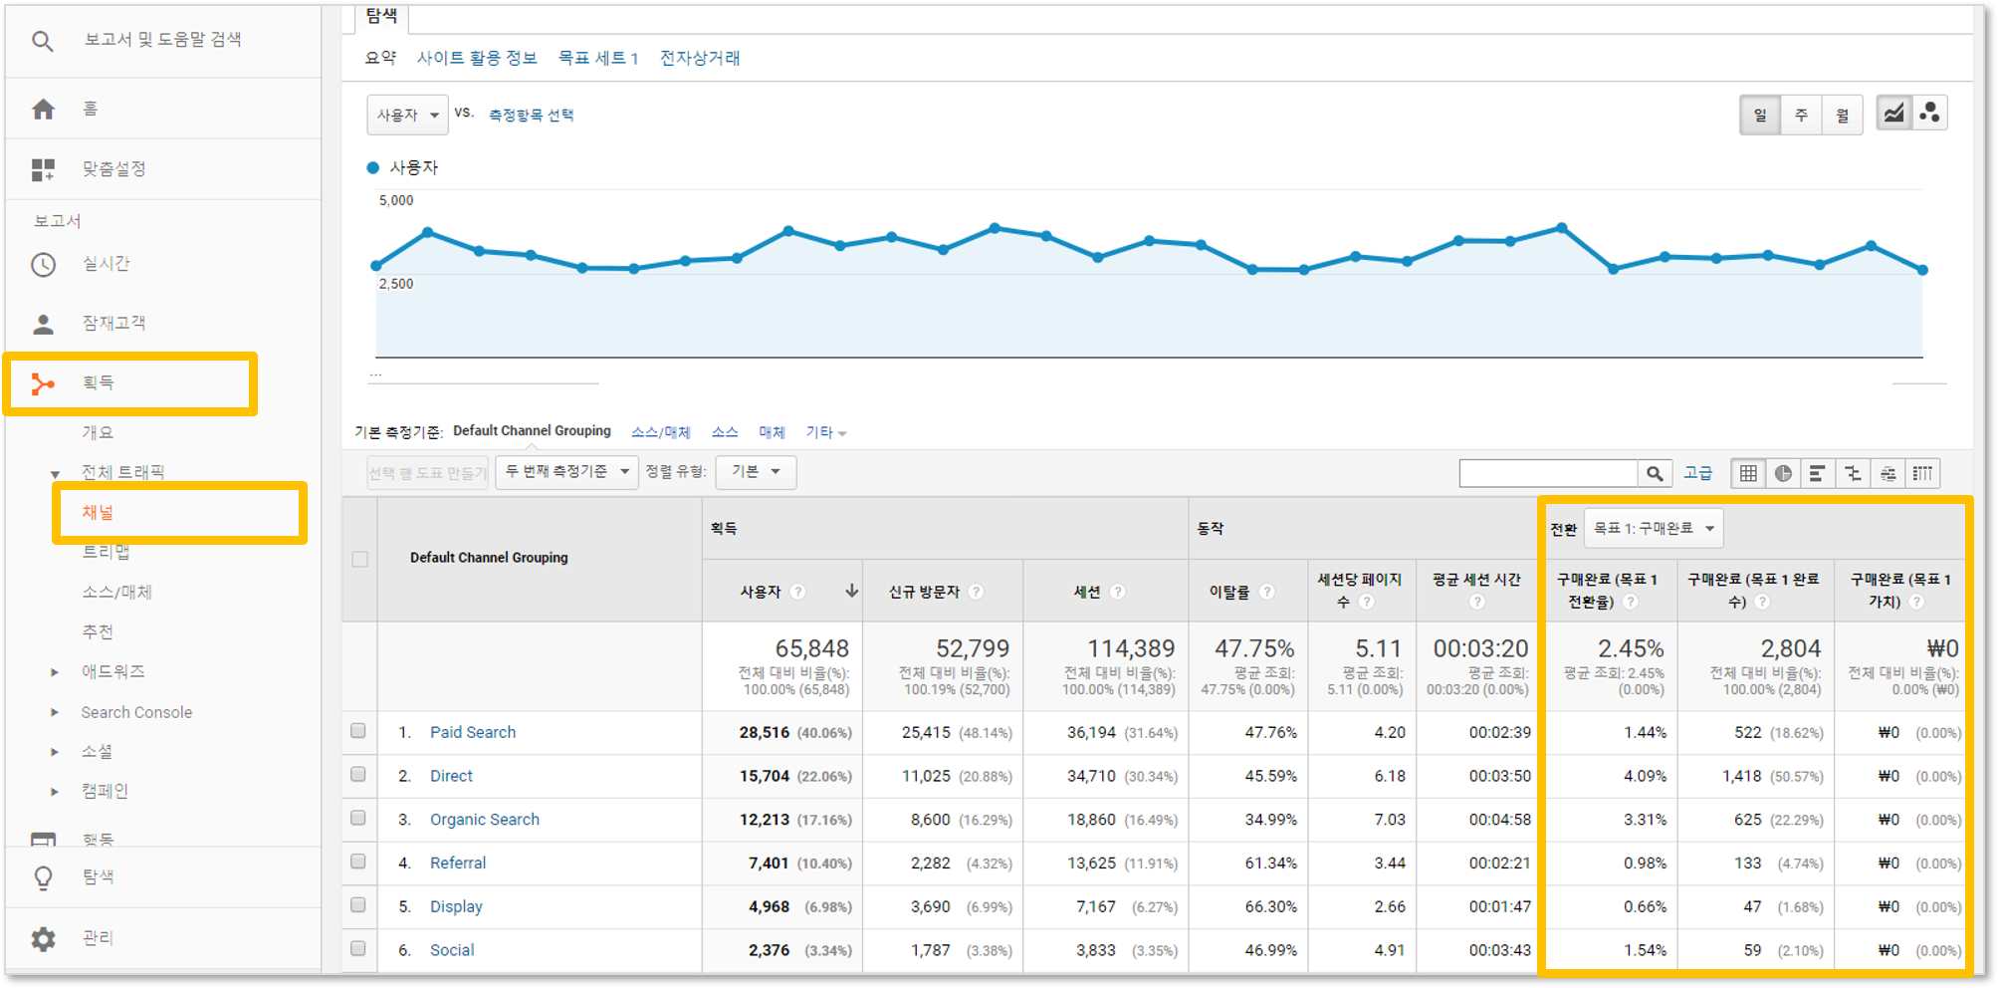The width and height of the screenshot is (1998, 988).
Task: Click inside the table search input field
Action: pos(1548,472)
